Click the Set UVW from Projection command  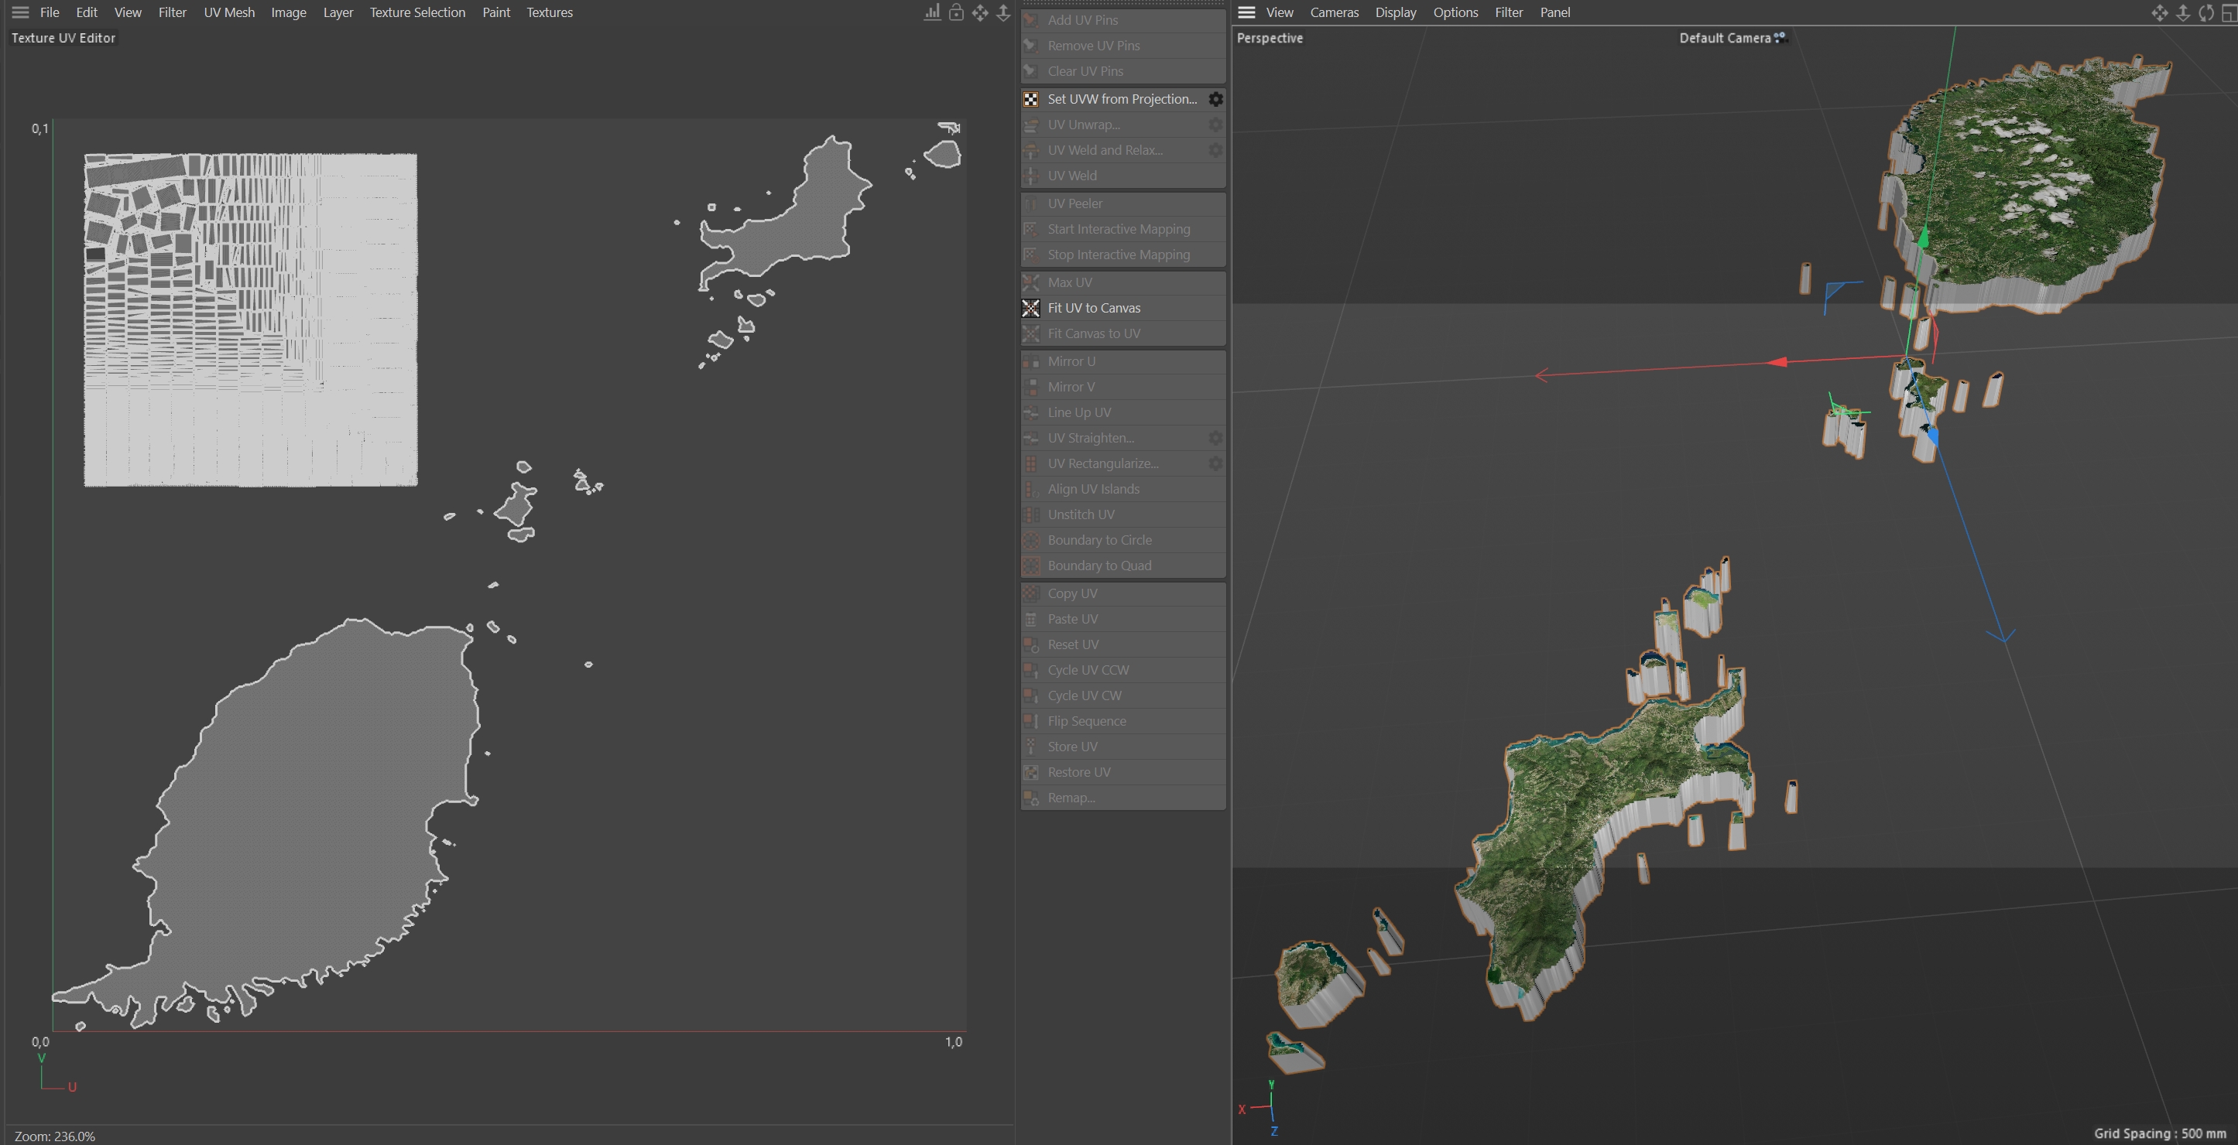pyautogui.click(x=1122, y=99)
